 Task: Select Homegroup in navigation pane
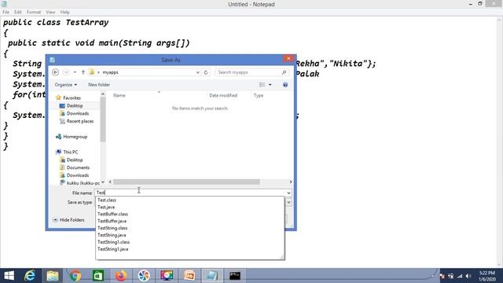75,137
